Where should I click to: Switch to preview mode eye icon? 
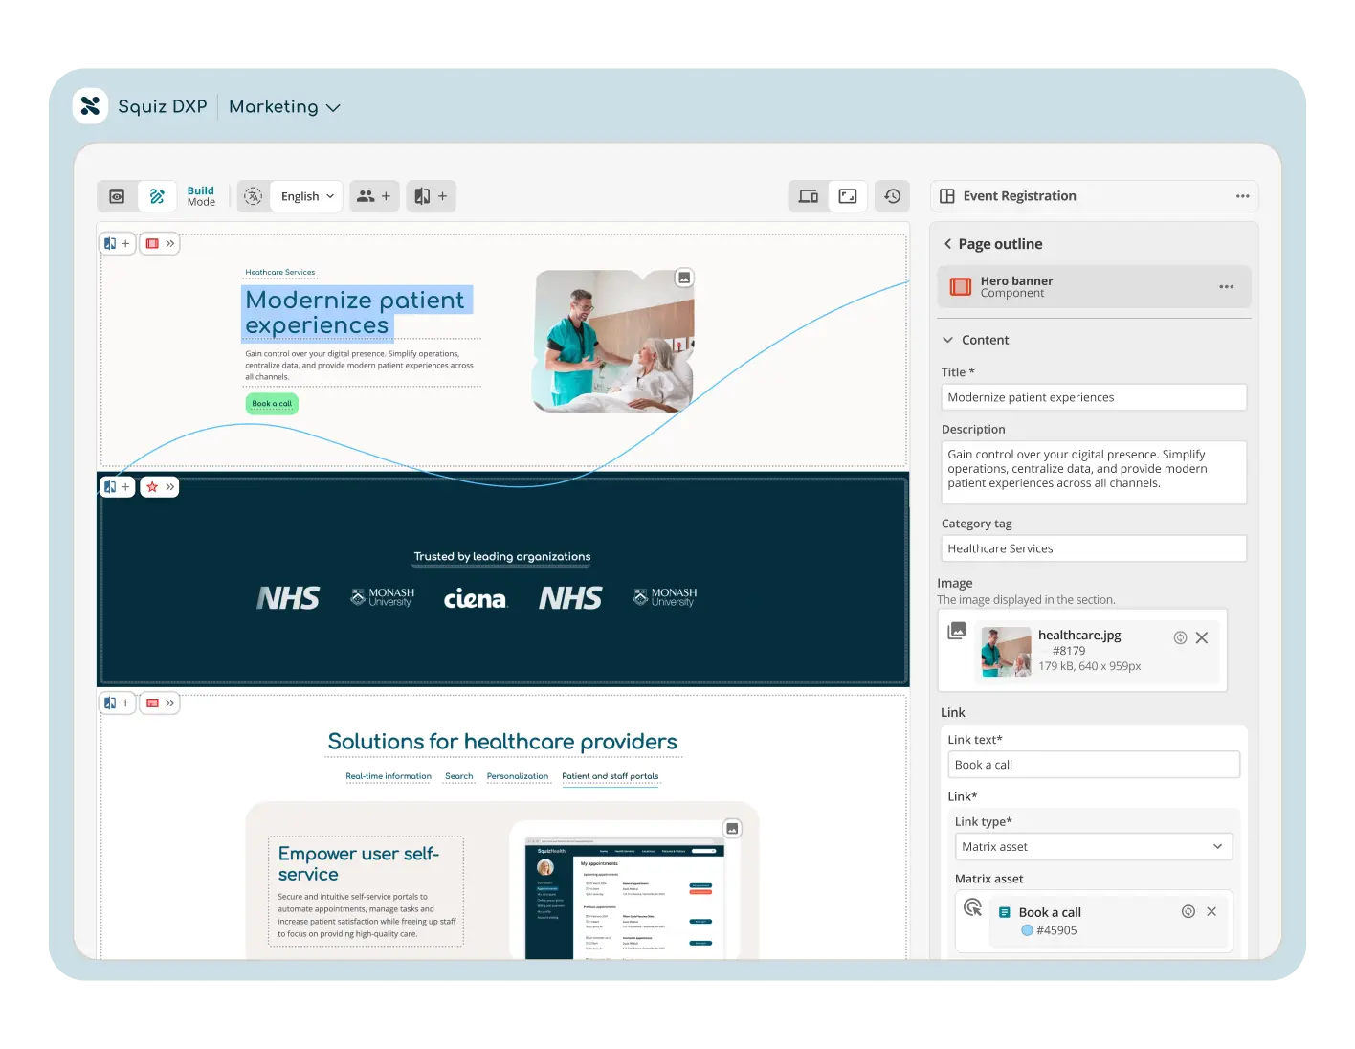[117, 196]
